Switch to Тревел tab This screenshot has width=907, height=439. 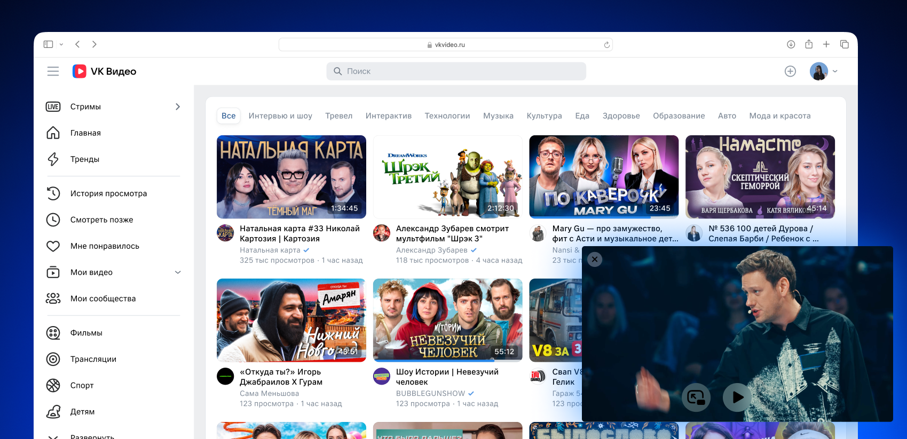(339, 116)
